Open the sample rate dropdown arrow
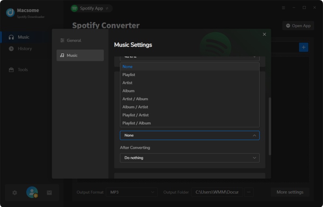The width and height of the screenshot is (323, 207). click(x=254, y=57)
